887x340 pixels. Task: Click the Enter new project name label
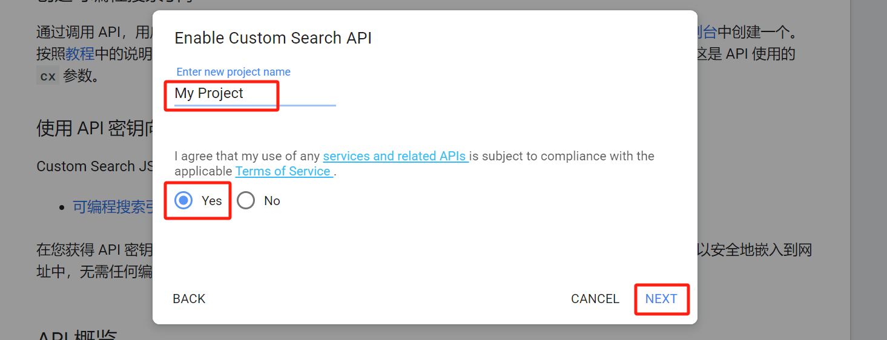[233, 72]
